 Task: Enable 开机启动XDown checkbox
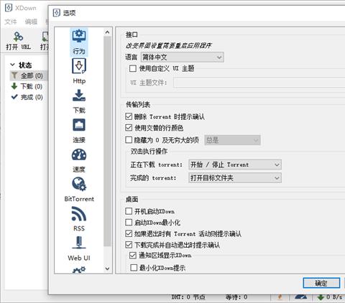129,211
